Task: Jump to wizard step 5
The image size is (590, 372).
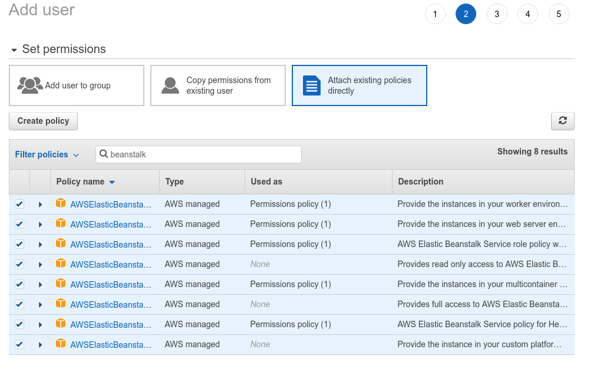Action: coord(559,14)
